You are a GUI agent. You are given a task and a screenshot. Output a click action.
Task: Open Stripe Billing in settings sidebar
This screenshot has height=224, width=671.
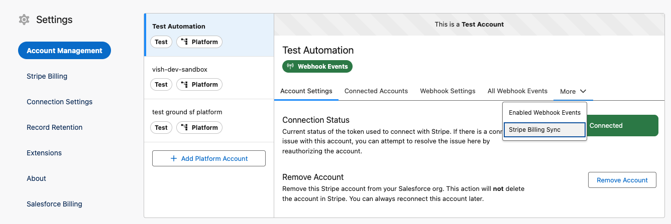tap(47, 76)
